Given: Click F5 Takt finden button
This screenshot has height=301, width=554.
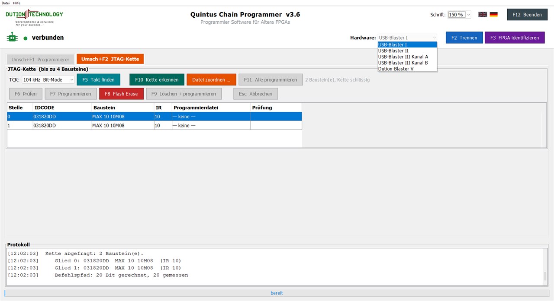Looking at the screenshot, I should [x=98, y=80].
